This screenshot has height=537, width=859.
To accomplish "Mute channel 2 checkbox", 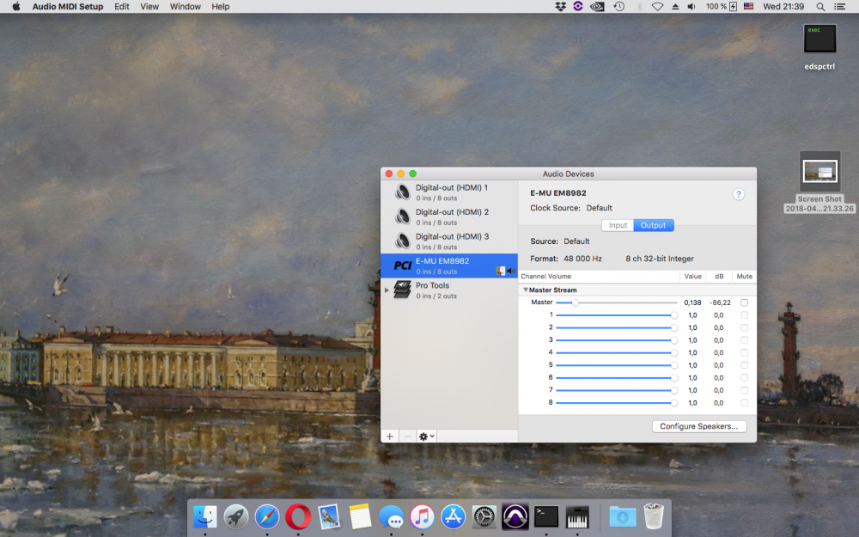I will (744, 327).
